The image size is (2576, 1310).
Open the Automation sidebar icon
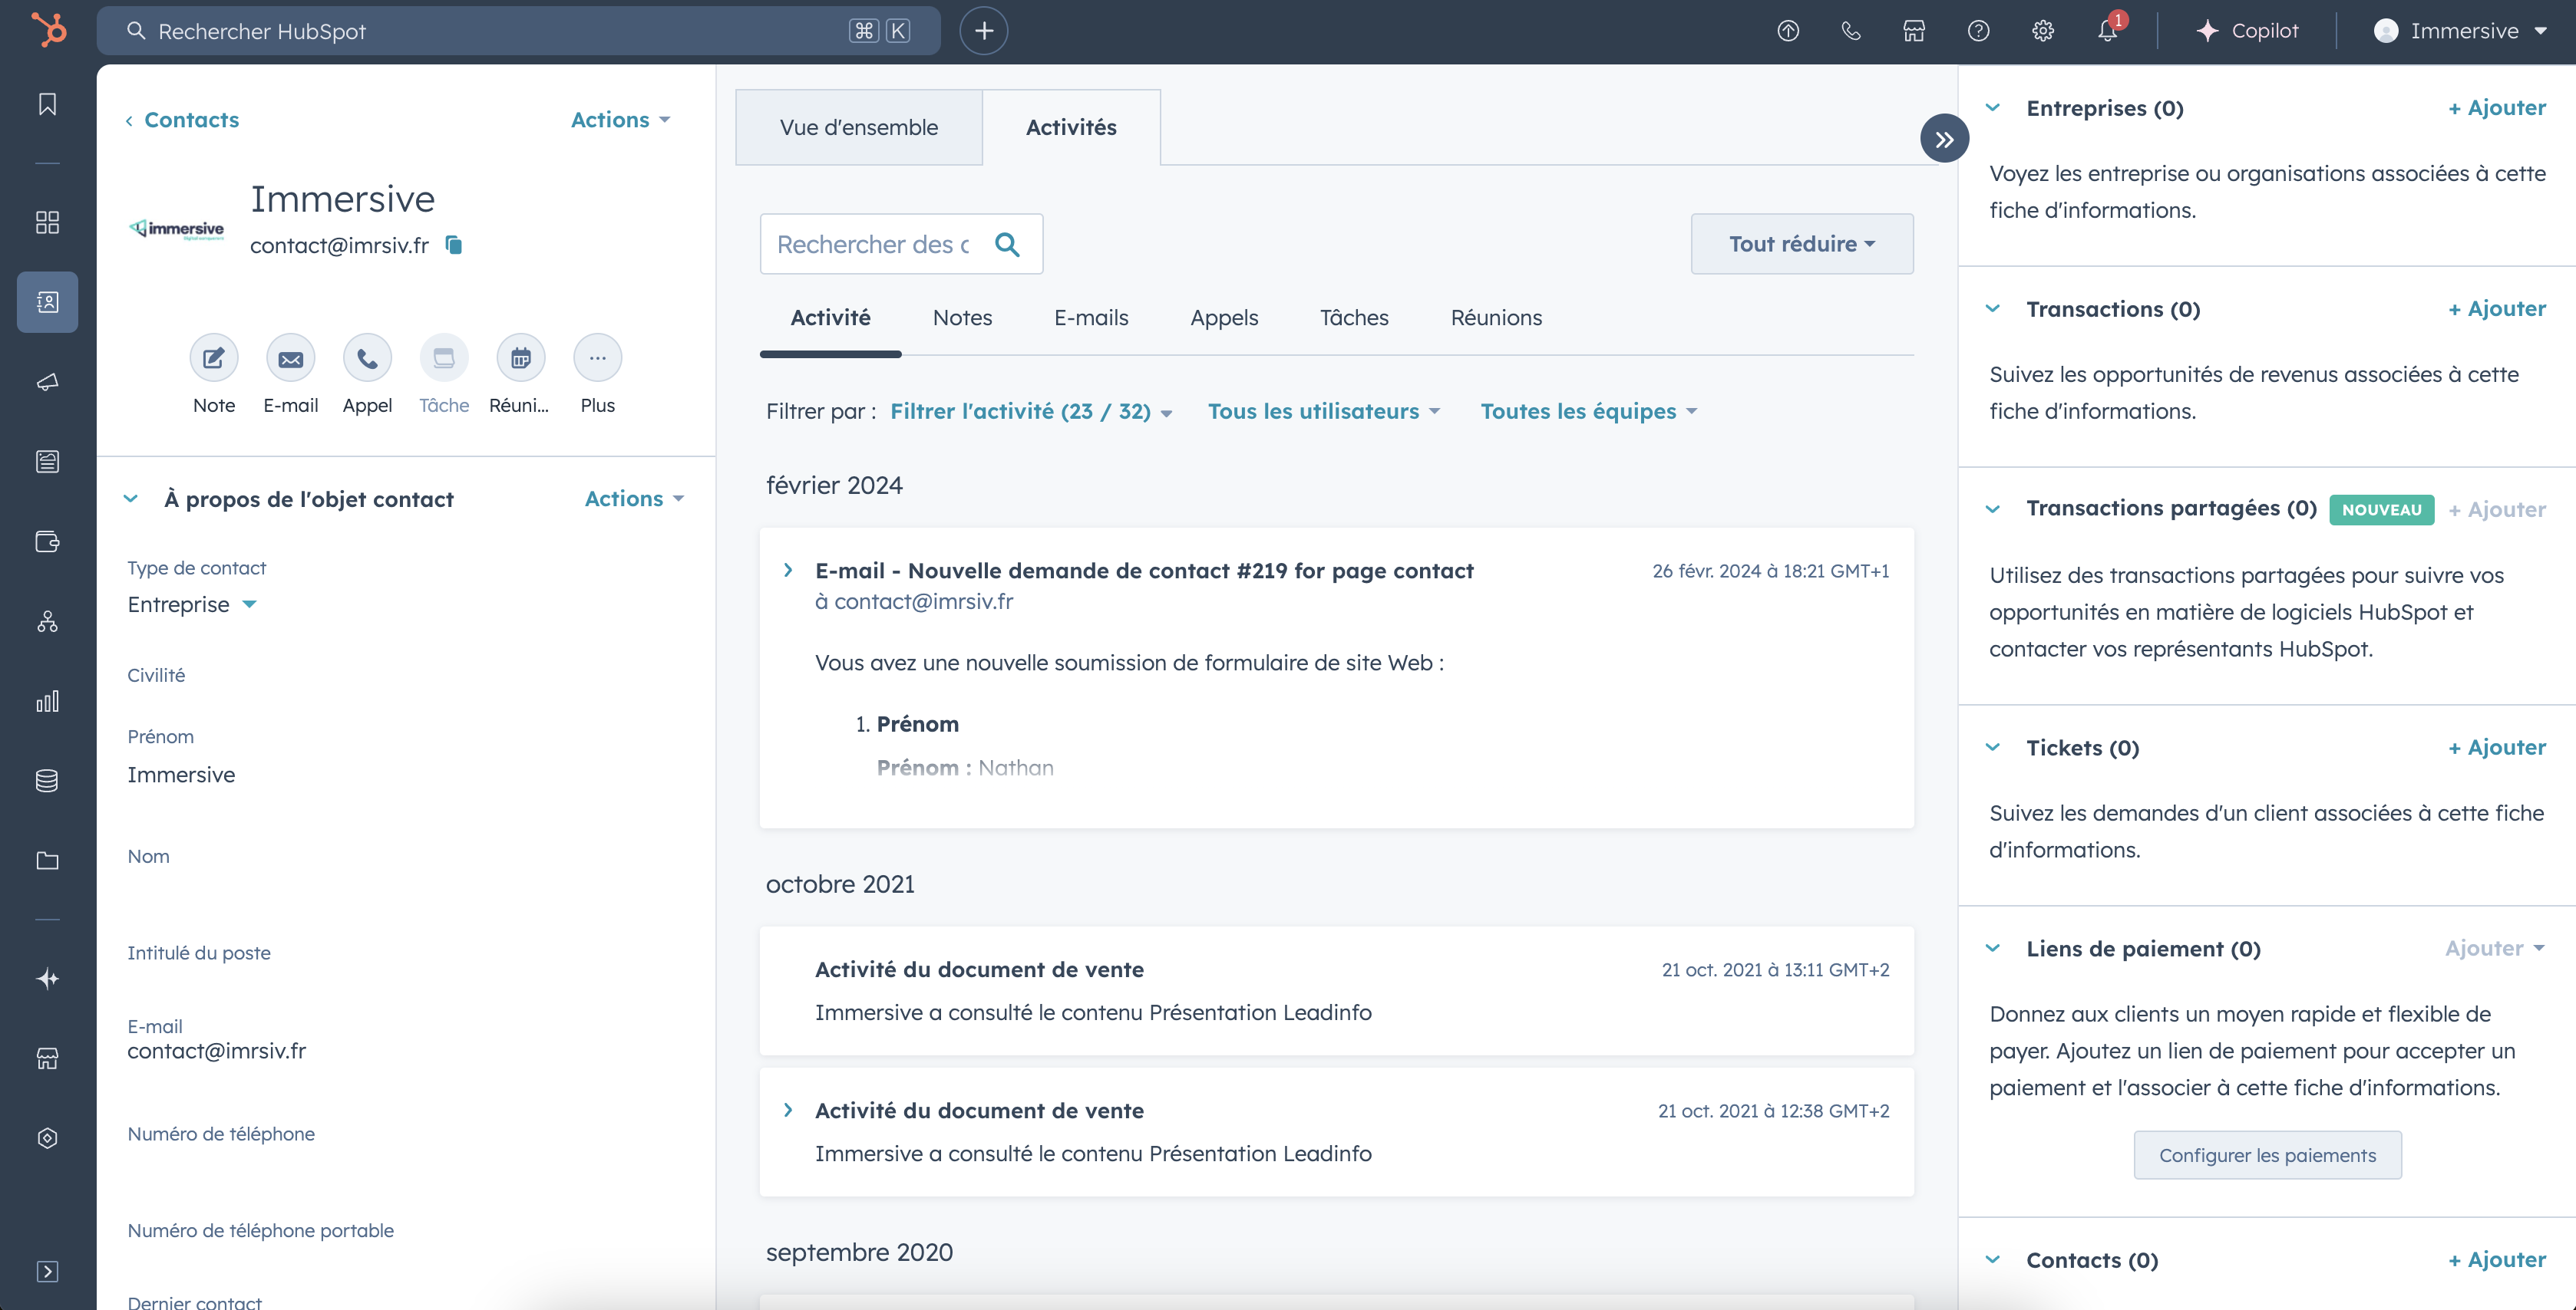(x=47, y=621)
